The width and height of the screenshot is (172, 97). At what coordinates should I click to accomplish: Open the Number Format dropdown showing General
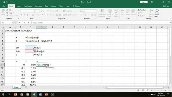[95, 11]
